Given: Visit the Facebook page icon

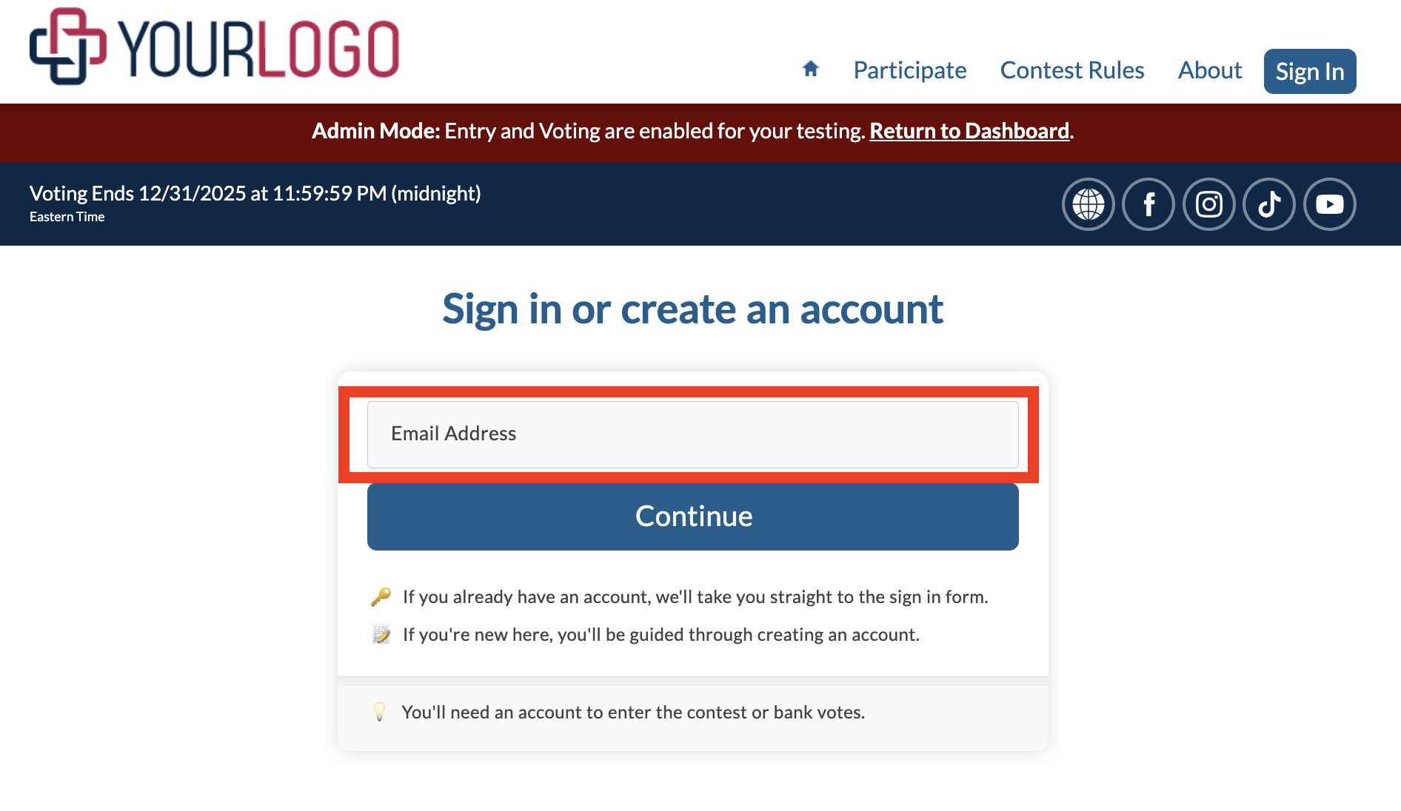Looking at the screenshot, I should click(x=1148, y=204).
